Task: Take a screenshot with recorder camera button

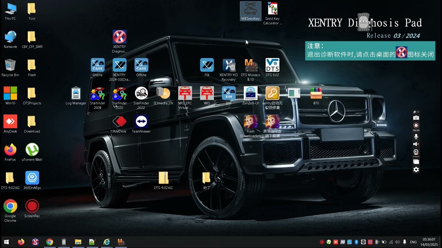Action: pyautogui.click(x=416, y=118)
